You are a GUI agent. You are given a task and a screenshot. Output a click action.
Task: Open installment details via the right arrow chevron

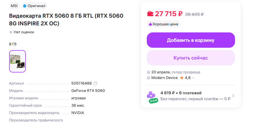[233, 96]
